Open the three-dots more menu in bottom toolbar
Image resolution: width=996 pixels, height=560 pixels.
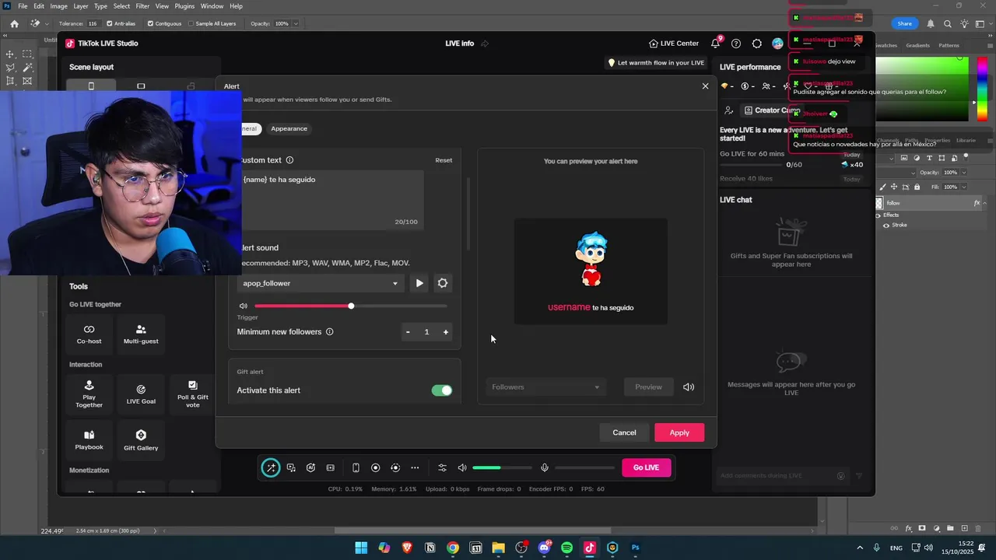[415, 467]
